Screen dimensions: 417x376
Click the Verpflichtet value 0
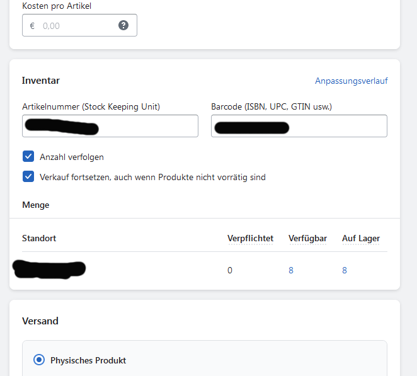tap(230, 270)
